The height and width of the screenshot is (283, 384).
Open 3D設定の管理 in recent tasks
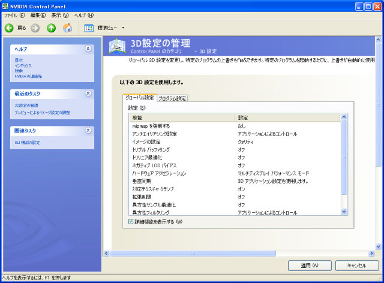pos(26,106)
